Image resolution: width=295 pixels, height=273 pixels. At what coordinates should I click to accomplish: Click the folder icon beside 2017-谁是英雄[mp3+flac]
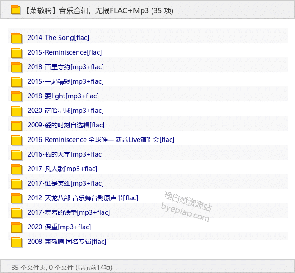click(x=17, y=184)
